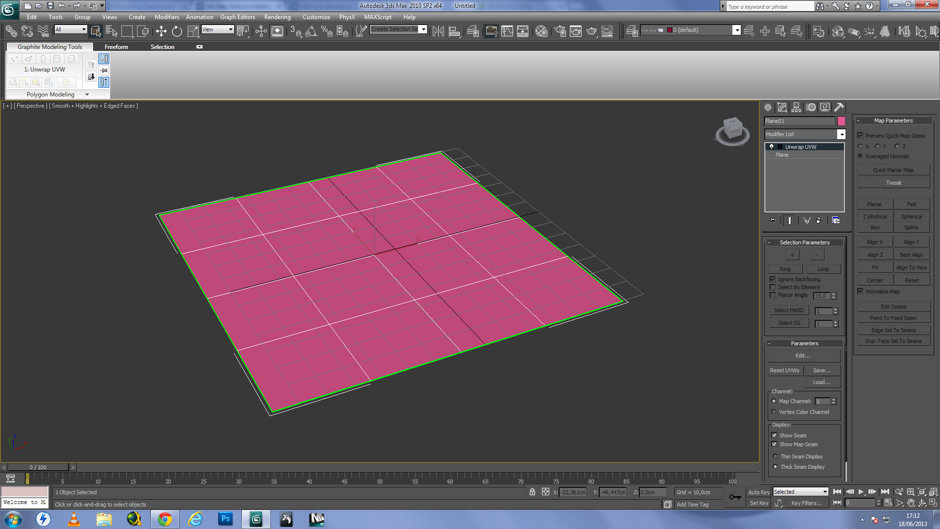Image resolution: width=940 pixels, height=529 pixels.
Task: Switch to the Freeform ribbon tab
Action: click(116, 47)
